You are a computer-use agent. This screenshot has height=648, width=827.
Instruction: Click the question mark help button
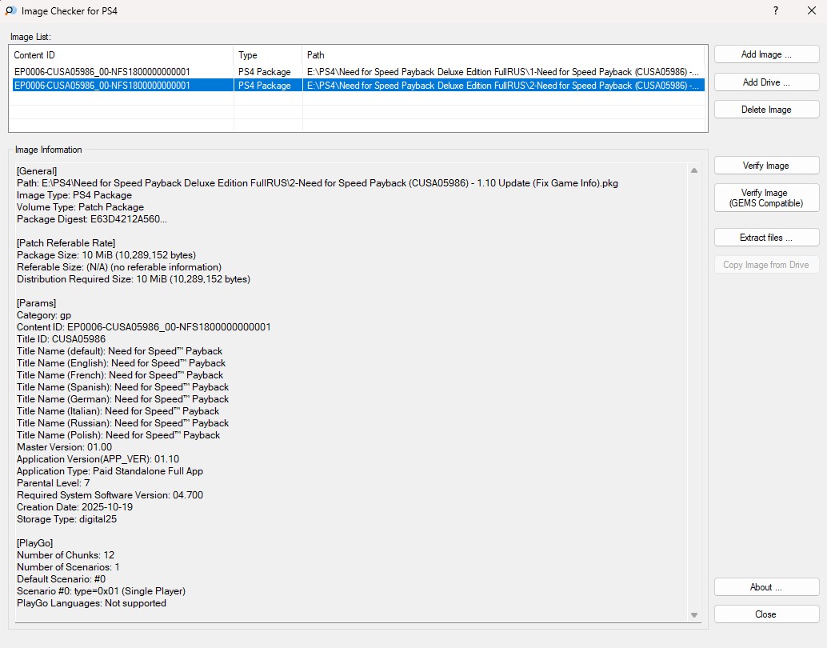[x=775, y=11]
